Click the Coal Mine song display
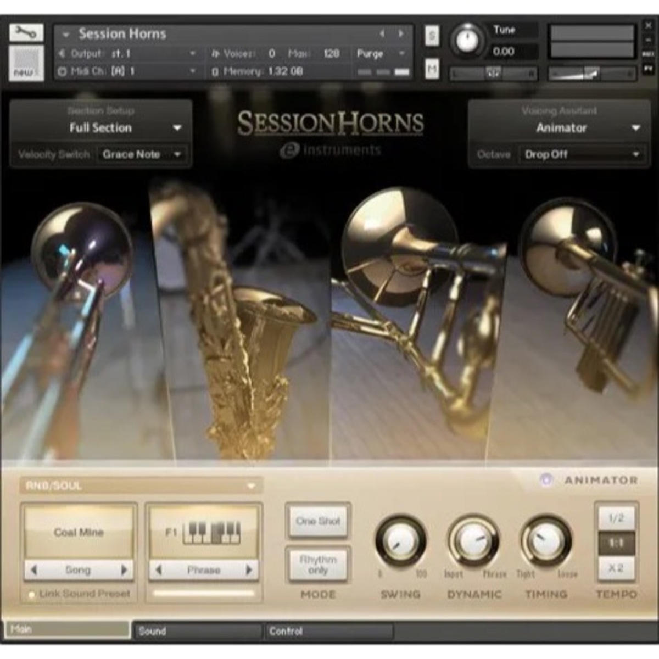Screen dimensions: 659x659 [79, 532]
